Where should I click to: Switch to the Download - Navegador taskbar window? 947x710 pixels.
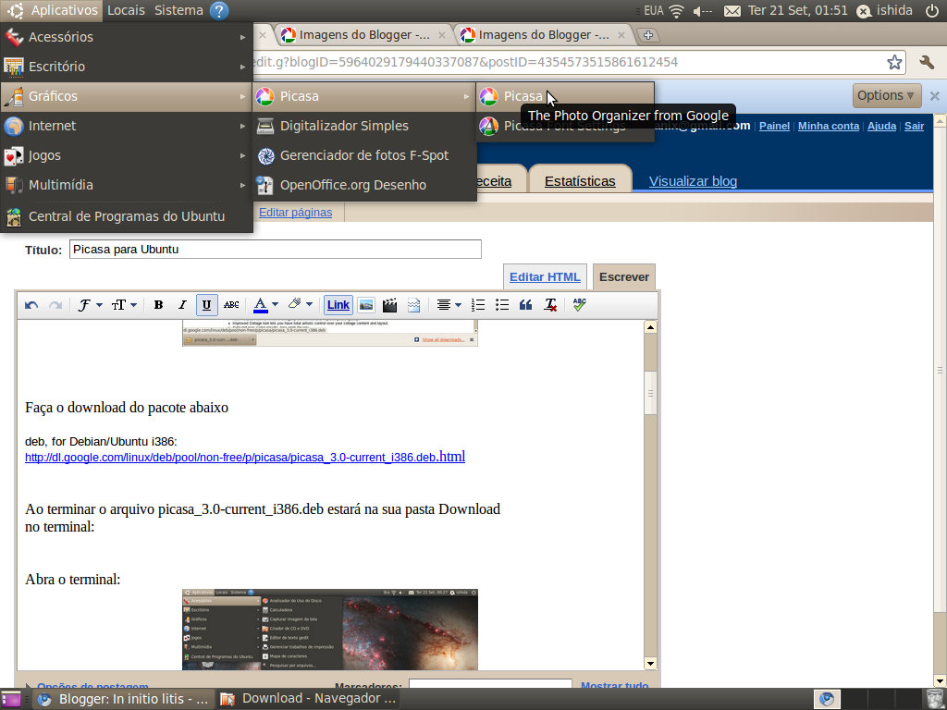307,699
